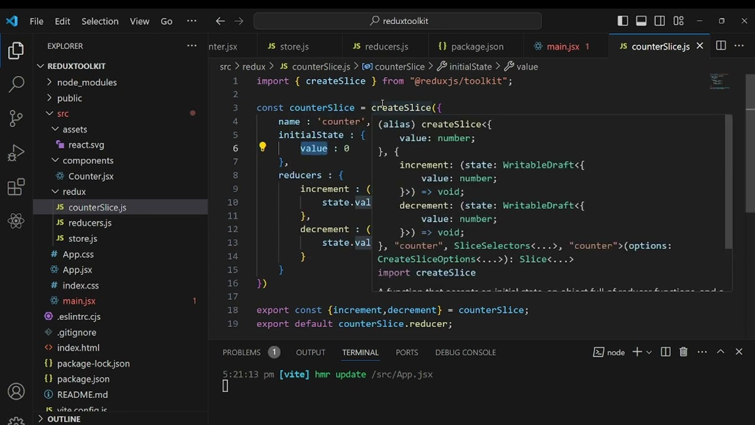755x425 pixels.
Task: Open the Go menu
Action: pos(166,21)
